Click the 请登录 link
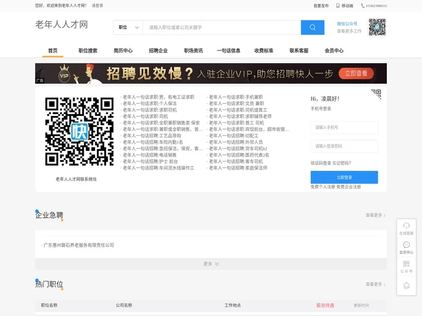Image resolution: width=422 pixels, height=316 pixels. pos(97,5)
